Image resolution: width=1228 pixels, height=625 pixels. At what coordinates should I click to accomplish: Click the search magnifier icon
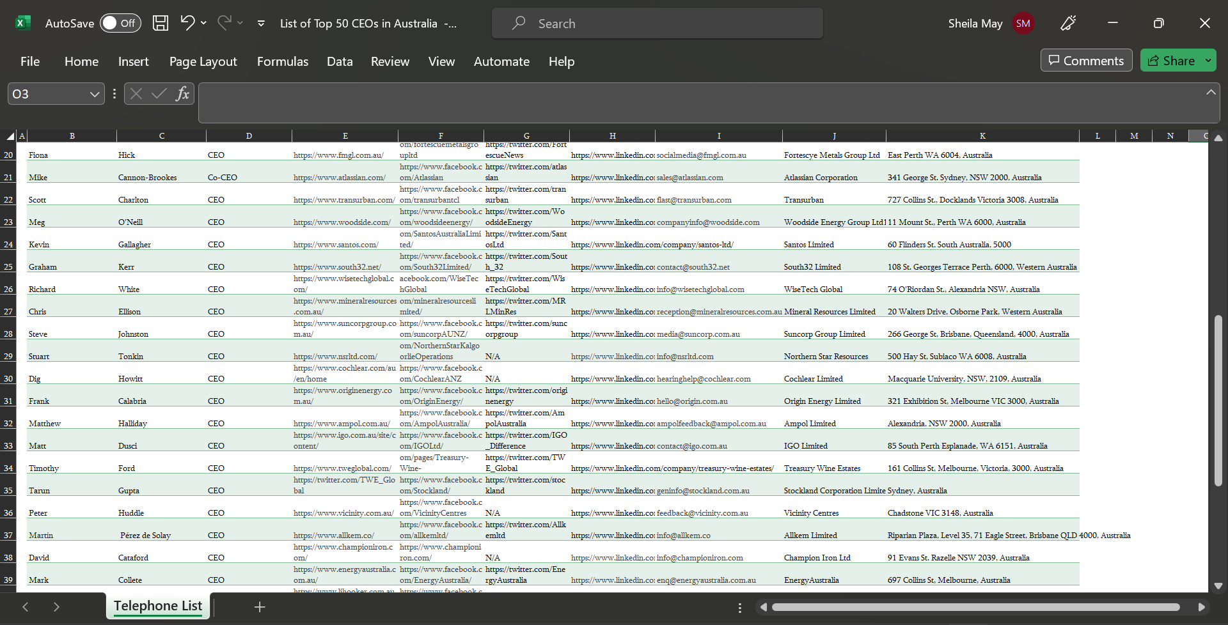click(x=519, y=23)
